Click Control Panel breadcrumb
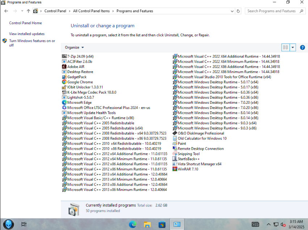Viewport: 308px width, 230px height. (x=55, y=11)
